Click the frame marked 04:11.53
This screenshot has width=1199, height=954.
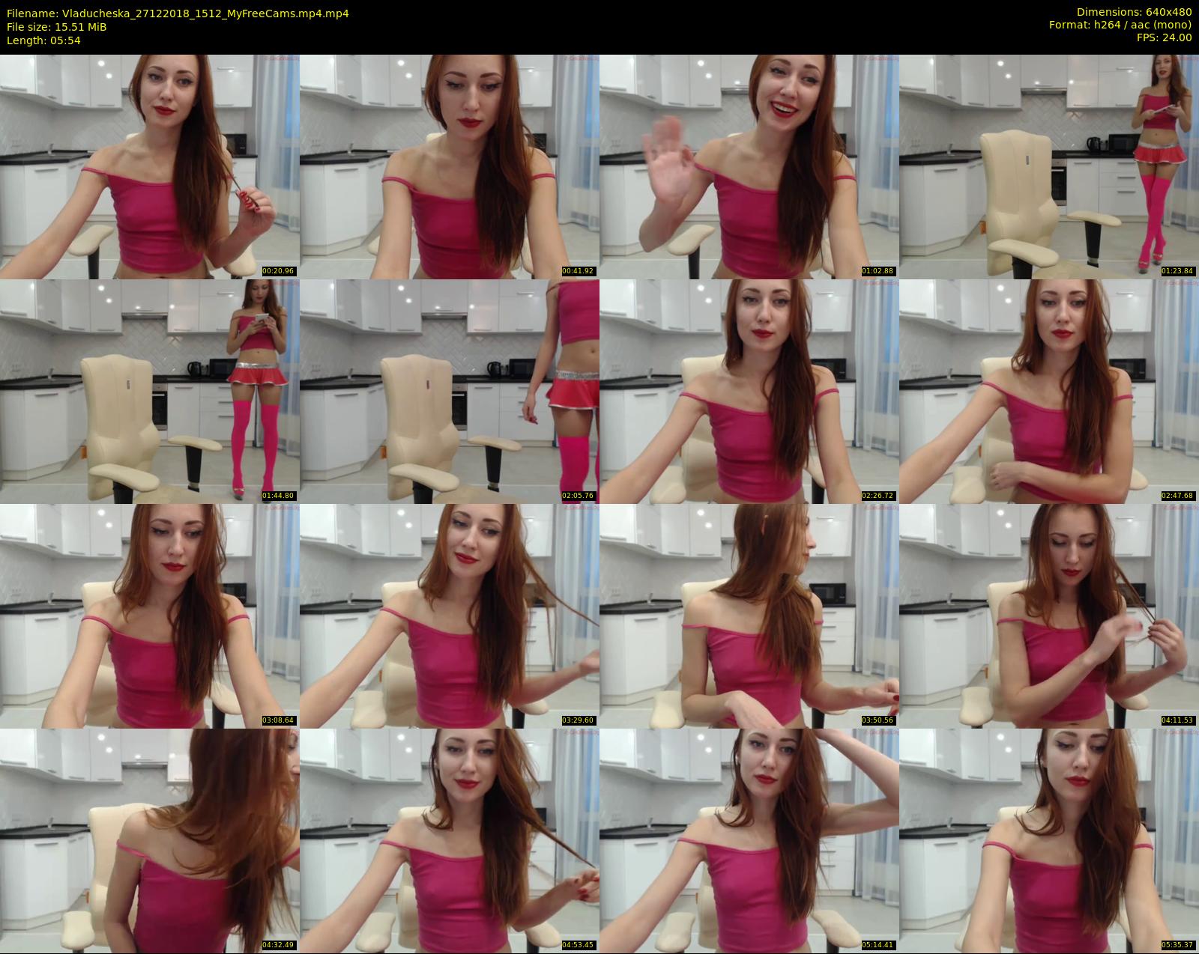click(1049, 616)
